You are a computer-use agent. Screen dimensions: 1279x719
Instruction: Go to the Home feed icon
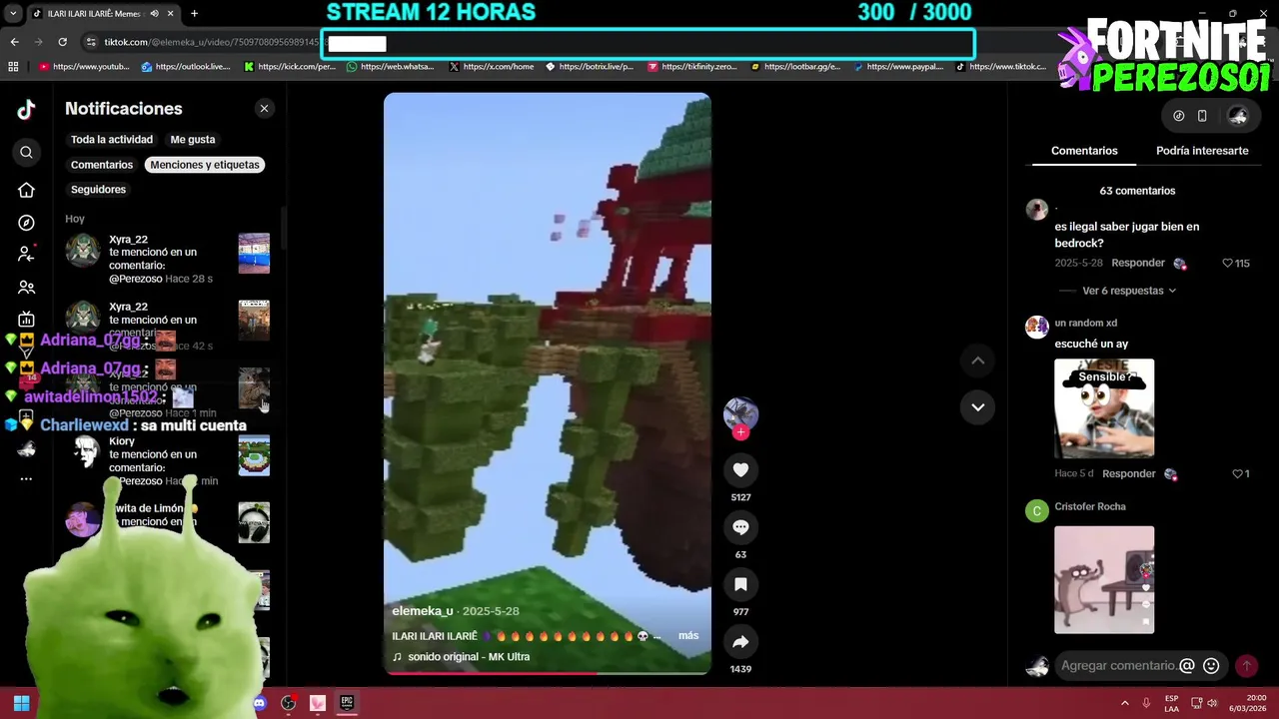pyautogui.click(x=26, y=190)
